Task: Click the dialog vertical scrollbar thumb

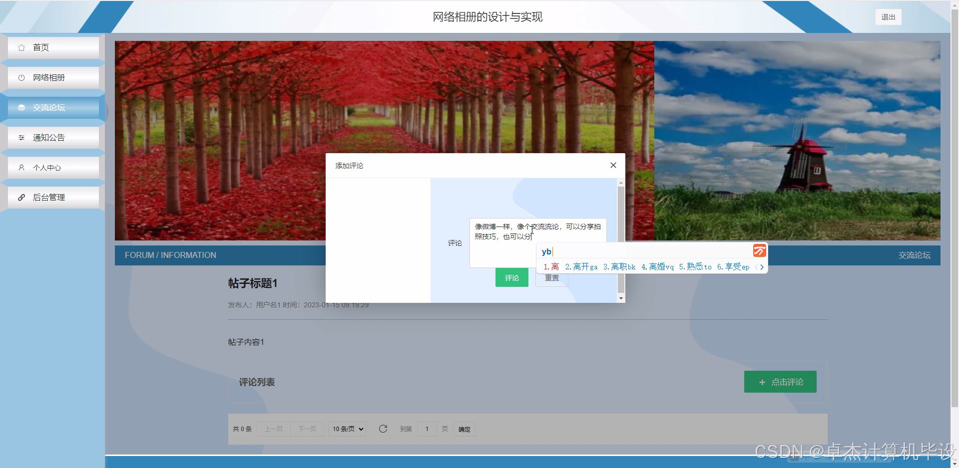Action: click(x=621, y=239)
